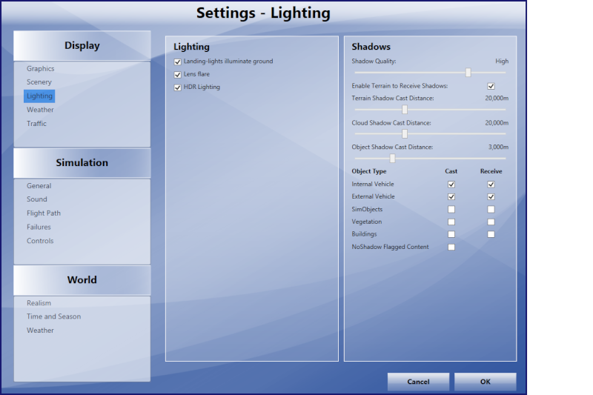Open Traffic settings page
The height and width of the screenshot is (395, 593).
pyautogui.click(x=36, y=124)
